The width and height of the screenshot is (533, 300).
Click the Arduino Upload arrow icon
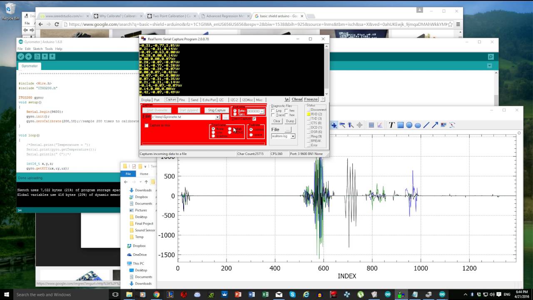28,57
